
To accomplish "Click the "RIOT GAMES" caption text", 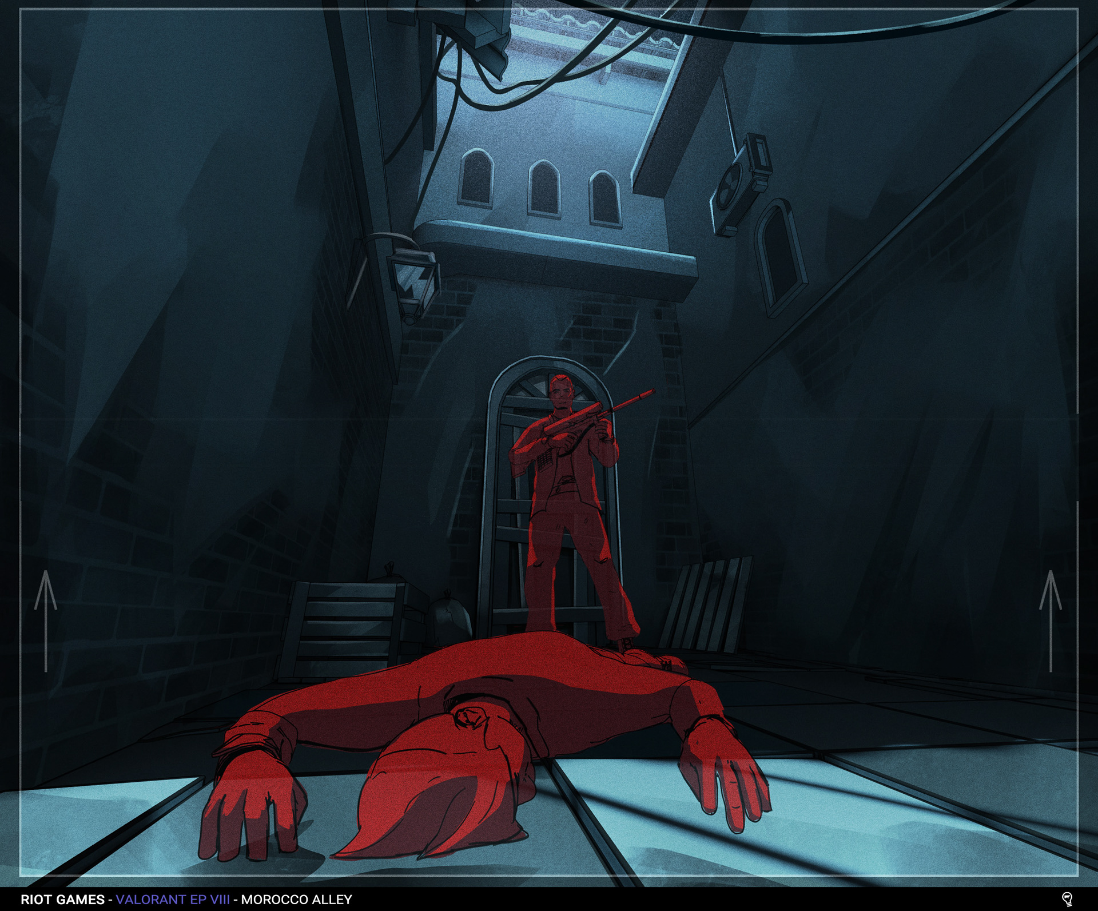I will point(63,900).
